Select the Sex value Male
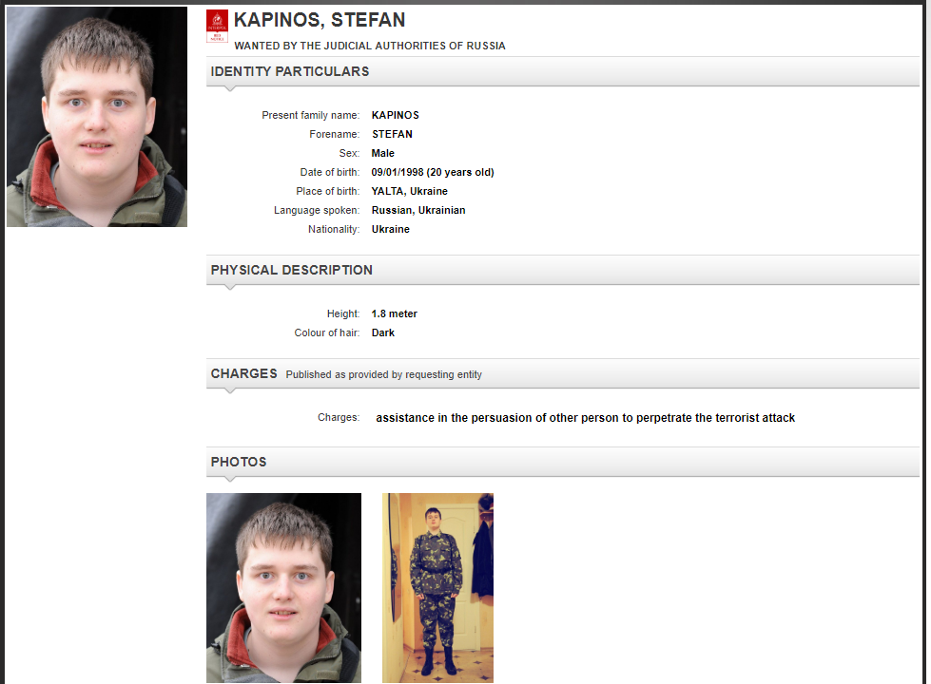Image resolution: width=931 pixels, height=684 pixels. click(383, 153)
